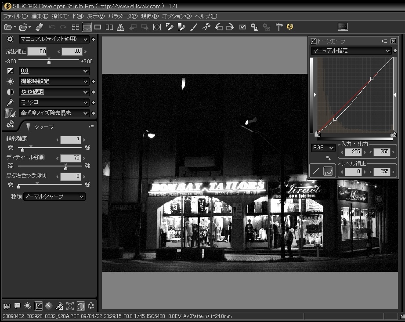Open the マニュアル指定 tone curve dropdown
The image size is (405, 322).
pyautogui.click(x=351, y=51)
